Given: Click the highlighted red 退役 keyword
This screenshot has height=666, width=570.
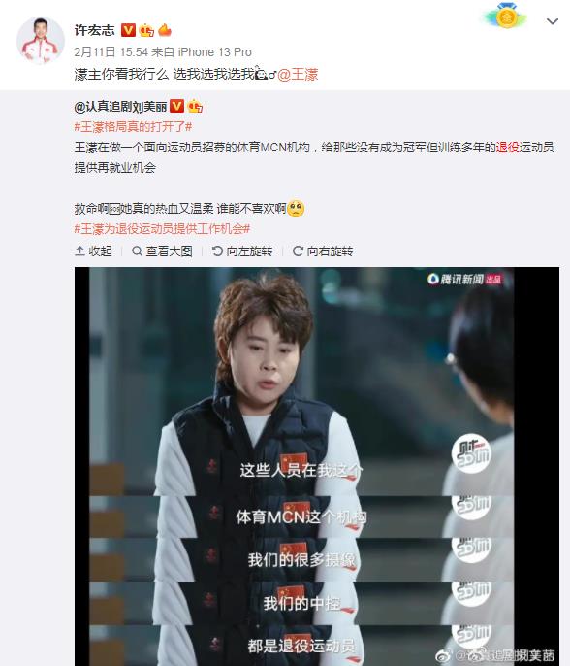Looking at the screenshot, I should (x=508, y=148).
